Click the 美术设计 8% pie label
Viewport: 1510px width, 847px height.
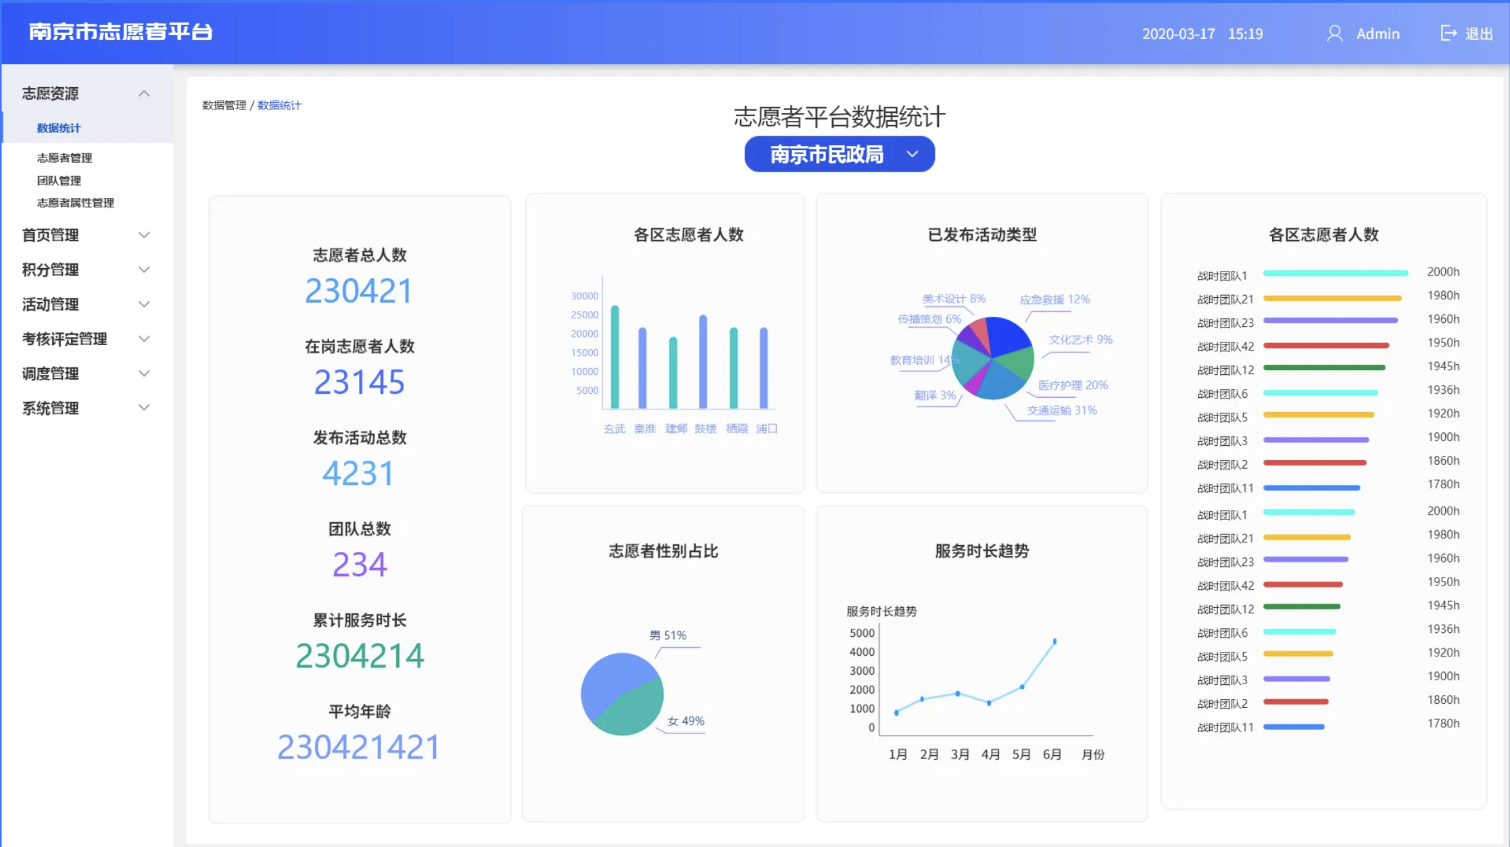point(954,299)
